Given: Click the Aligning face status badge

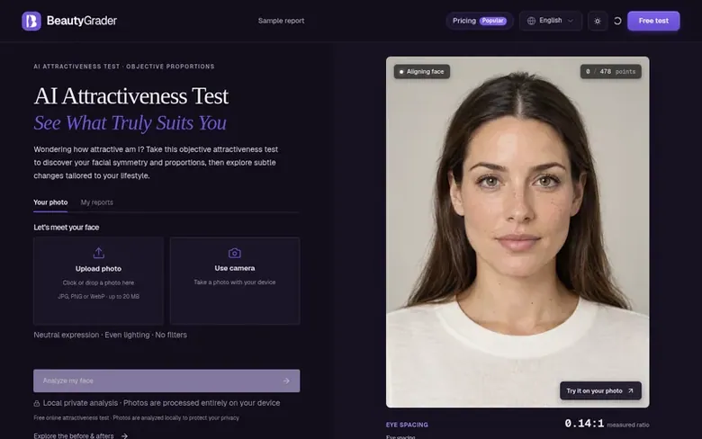Looking at the screenshot, I should click(x=422, y=72).
